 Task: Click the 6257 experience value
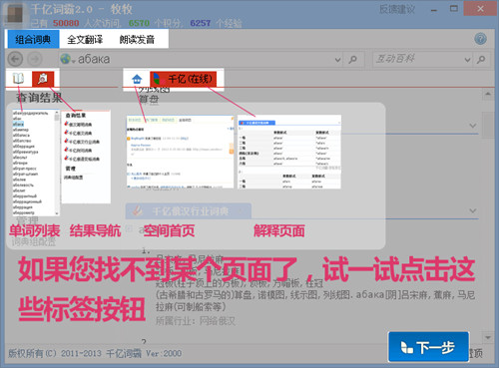pyautogui.click(x=201, y=23)
